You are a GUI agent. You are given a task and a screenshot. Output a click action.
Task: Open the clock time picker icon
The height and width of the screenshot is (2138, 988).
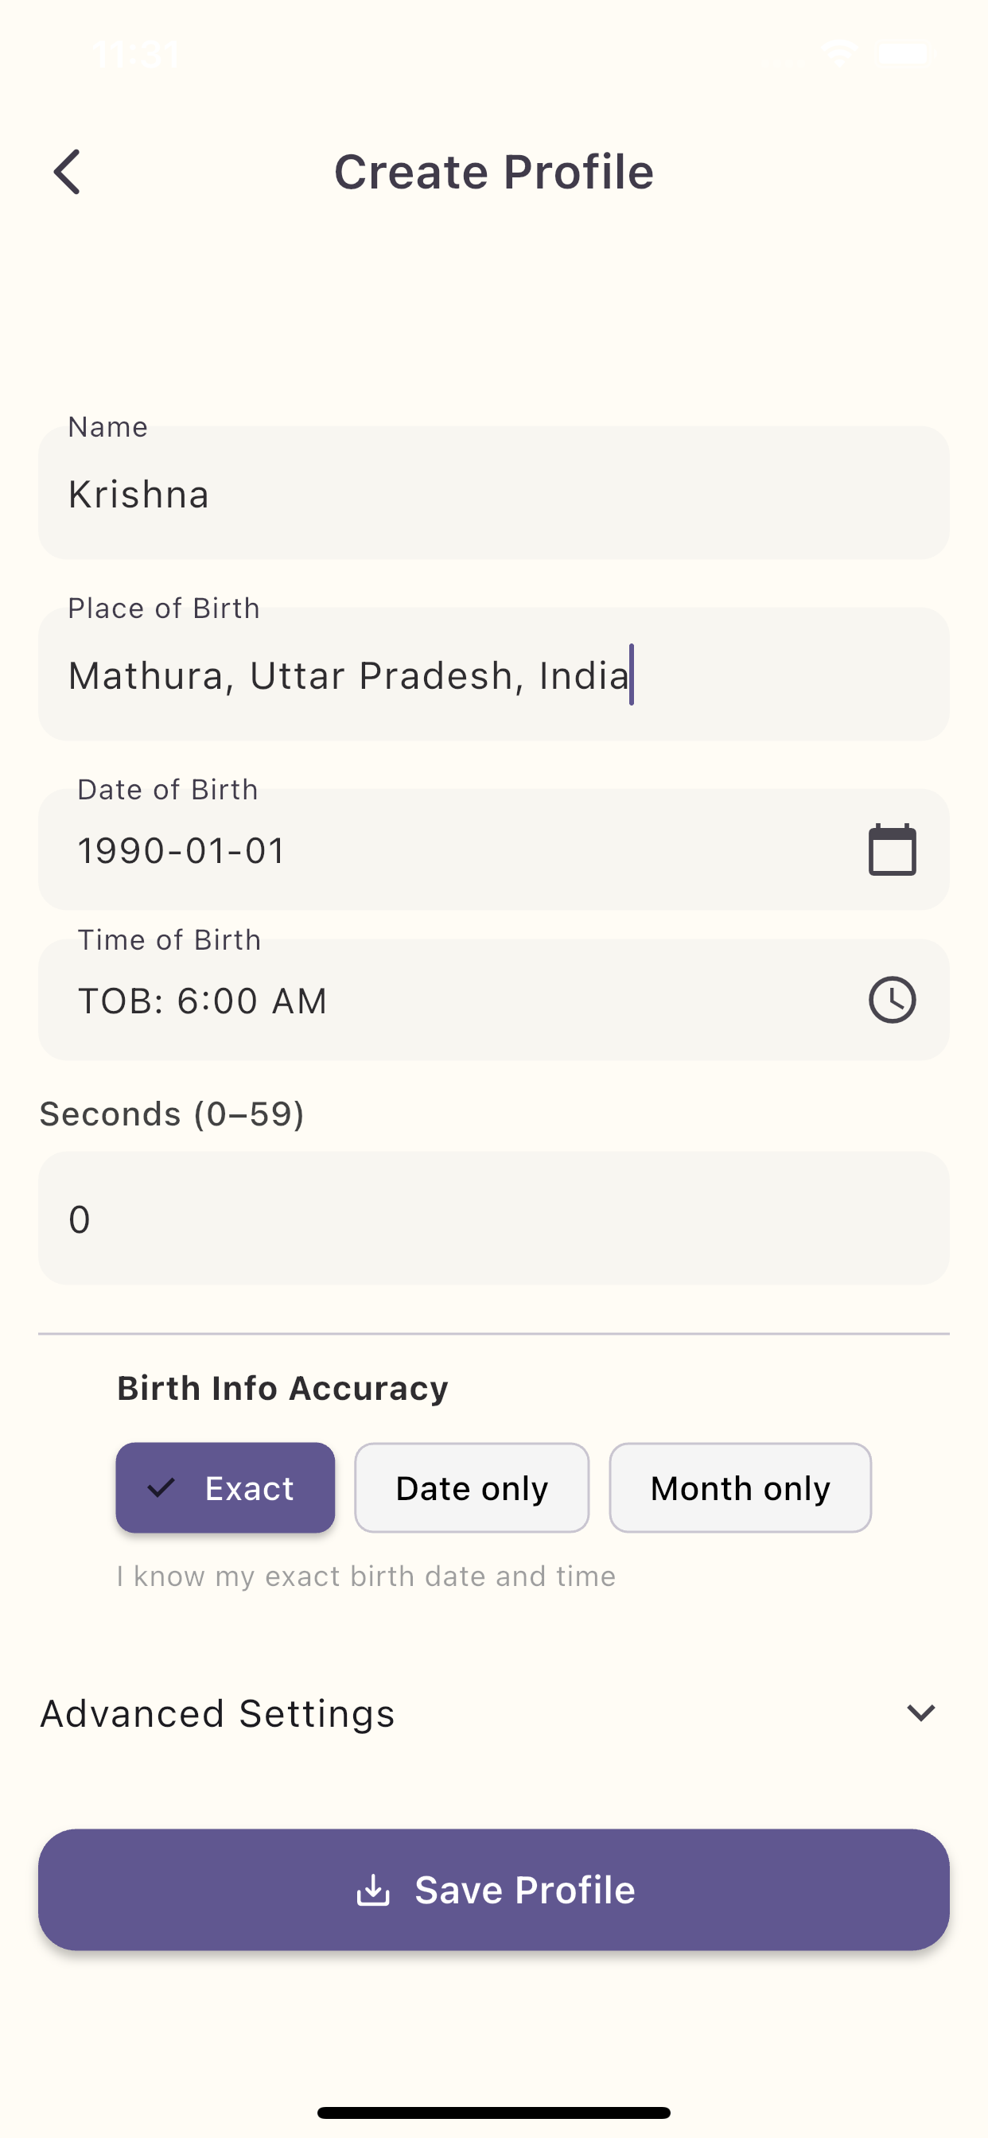(893, 999)
